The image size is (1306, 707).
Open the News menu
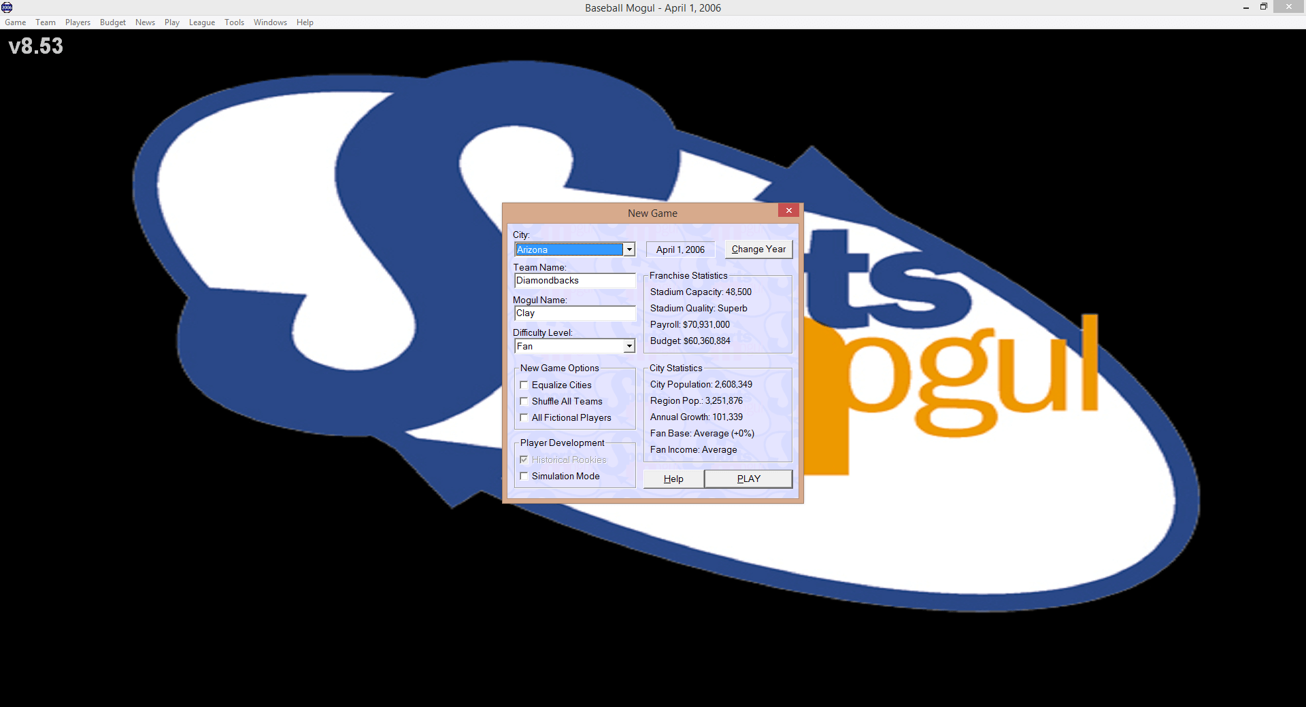click(145, 22)
